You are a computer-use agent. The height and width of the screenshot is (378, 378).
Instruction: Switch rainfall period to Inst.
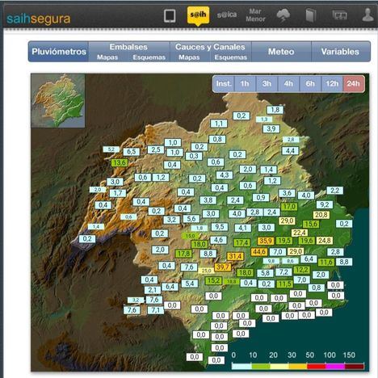click(224, 84)
